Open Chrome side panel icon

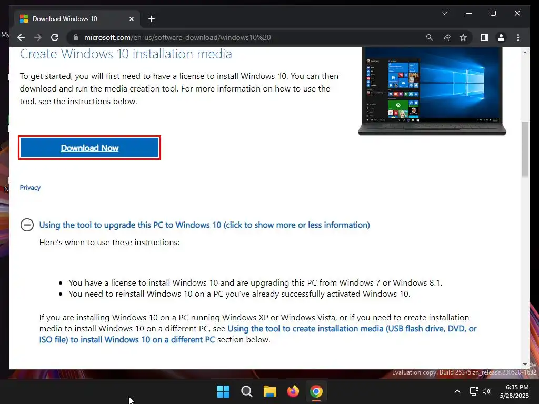coord(484,37)
